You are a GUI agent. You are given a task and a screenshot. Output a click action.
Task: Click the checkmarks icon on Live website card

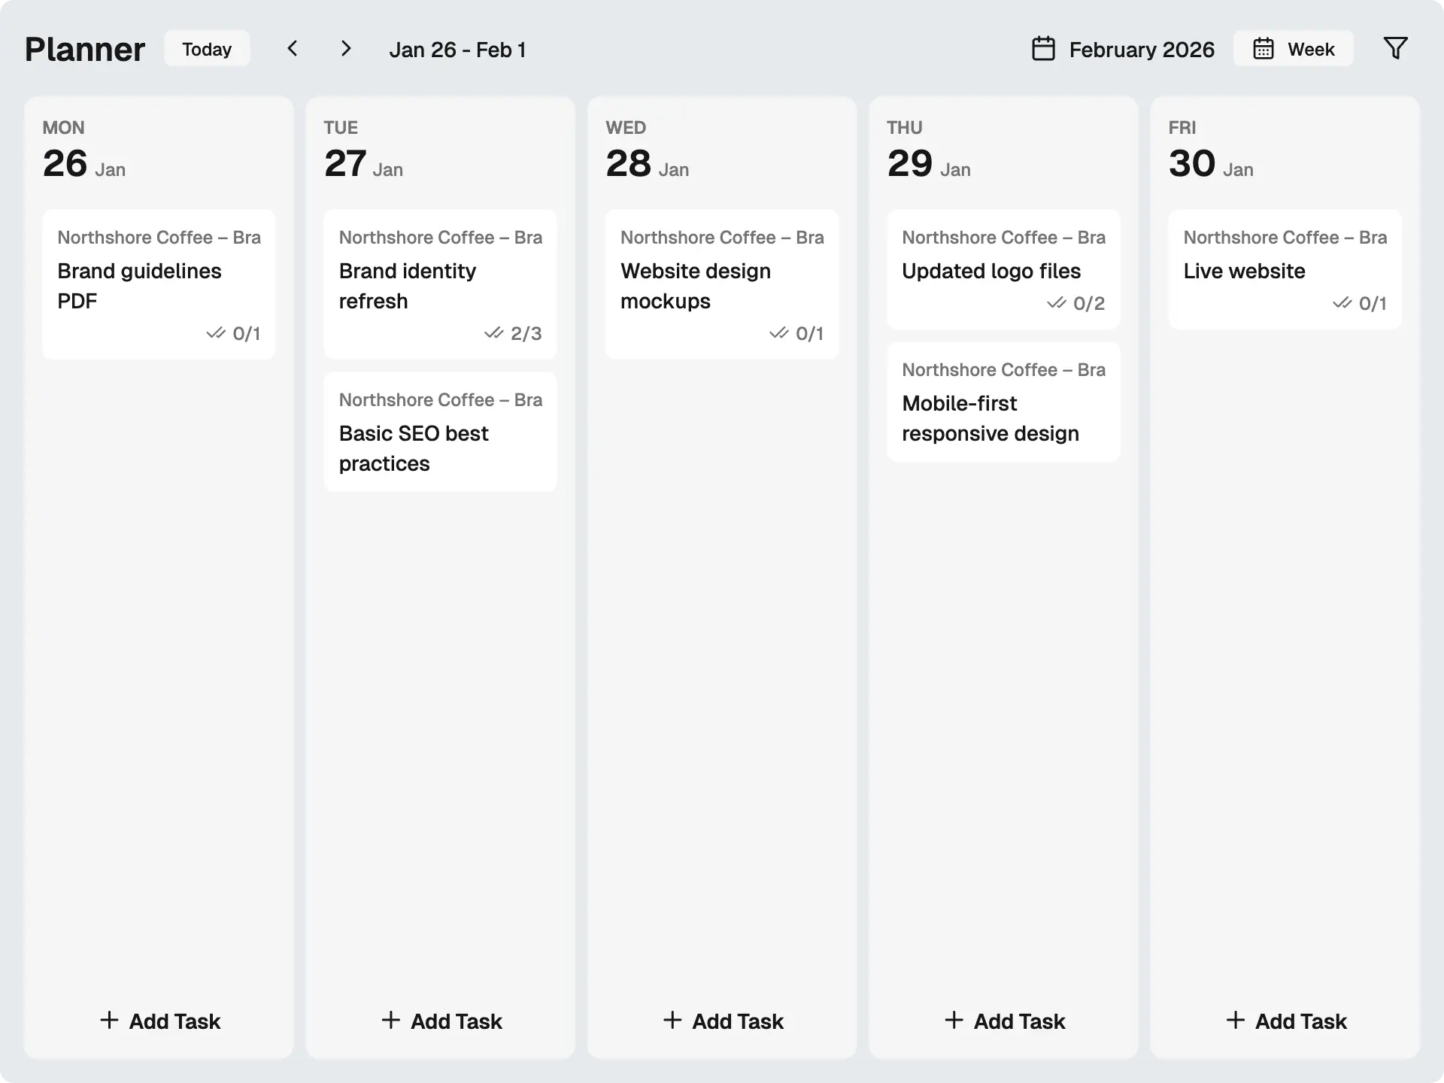click(x=1342, y=302)
